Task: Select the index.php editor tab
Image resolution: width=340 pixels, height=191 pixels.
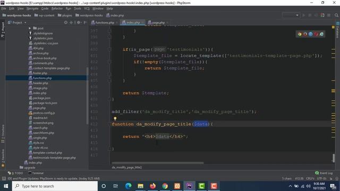Action: (132, 22)
